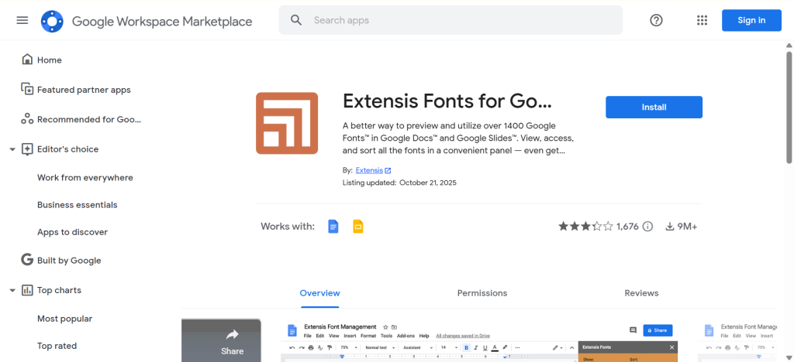Open Business essentials
Image resolution: width=794 pixels, height=362 pixels.
click(77, 205)
